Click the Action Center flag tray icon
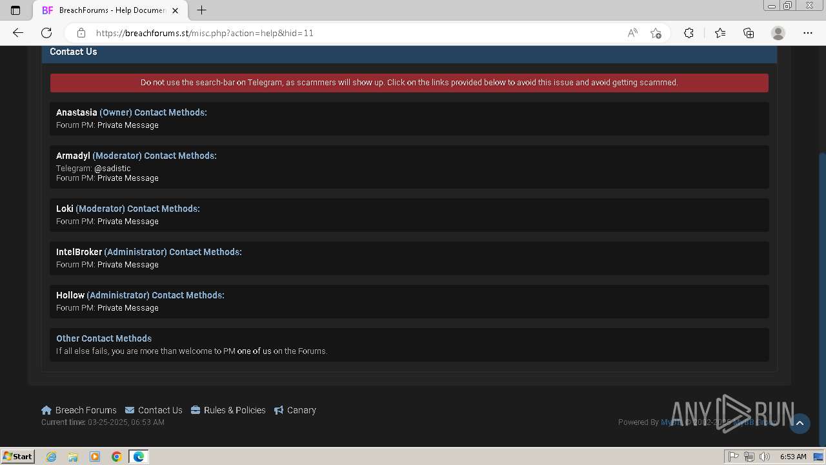The width and height of the screenshot is (826, 465). (x=734, y=457)
